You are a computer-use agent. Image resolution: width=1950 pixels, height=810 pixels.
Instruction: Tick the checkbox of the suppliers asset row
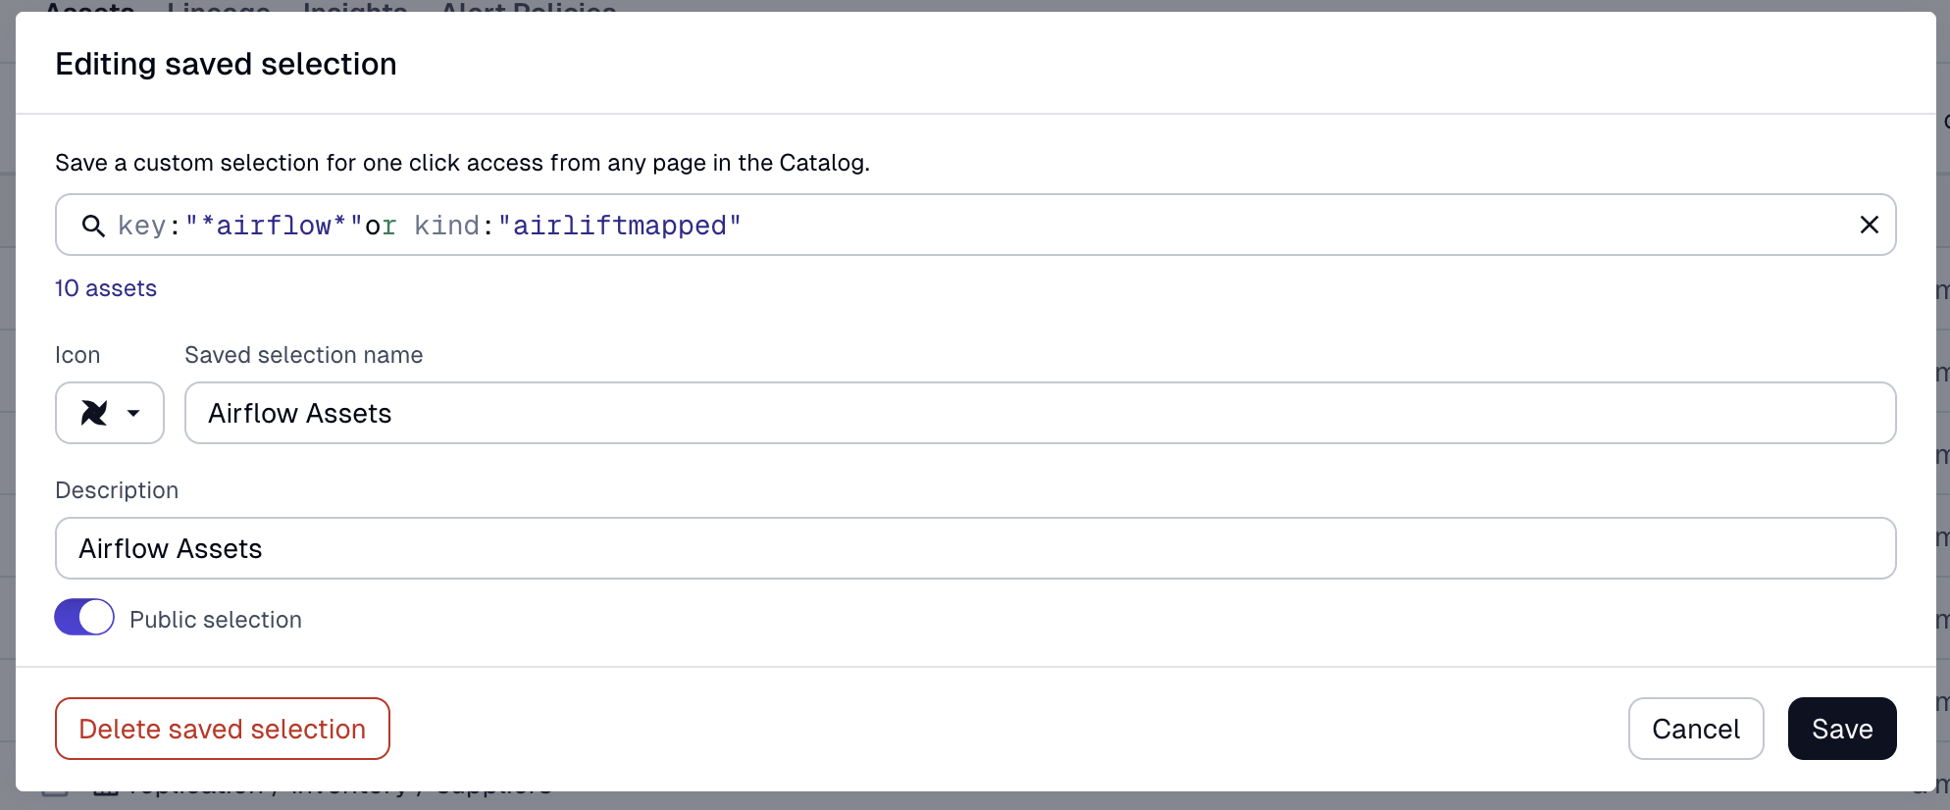click(x=55, y=792)
